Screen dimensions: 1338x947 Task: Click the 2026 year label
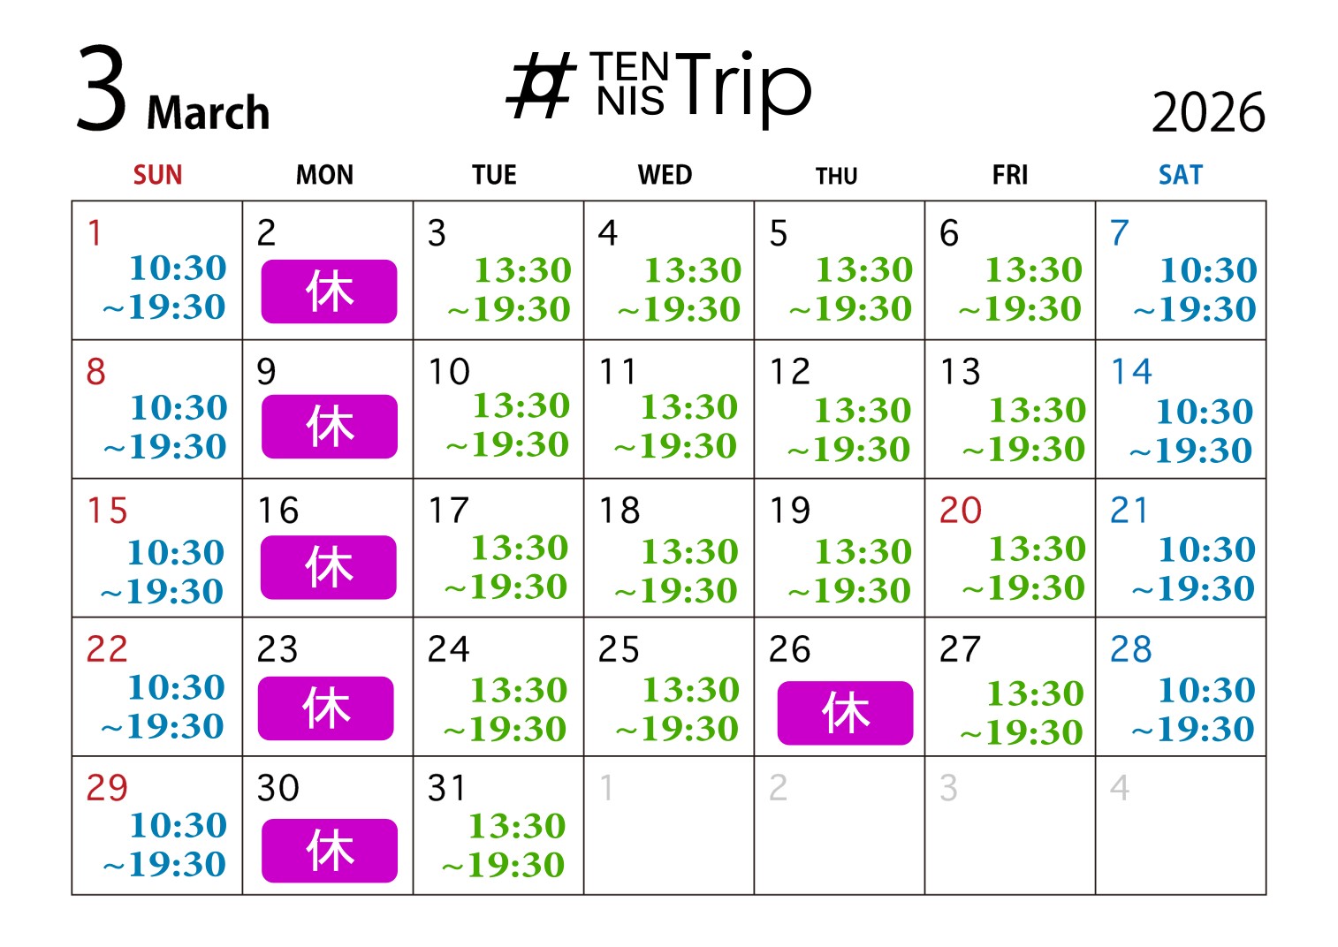1207,113
